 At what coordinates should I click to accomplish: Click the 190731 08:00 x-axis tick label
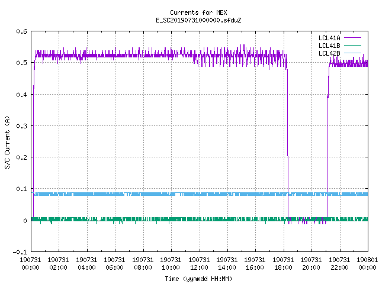143,264
